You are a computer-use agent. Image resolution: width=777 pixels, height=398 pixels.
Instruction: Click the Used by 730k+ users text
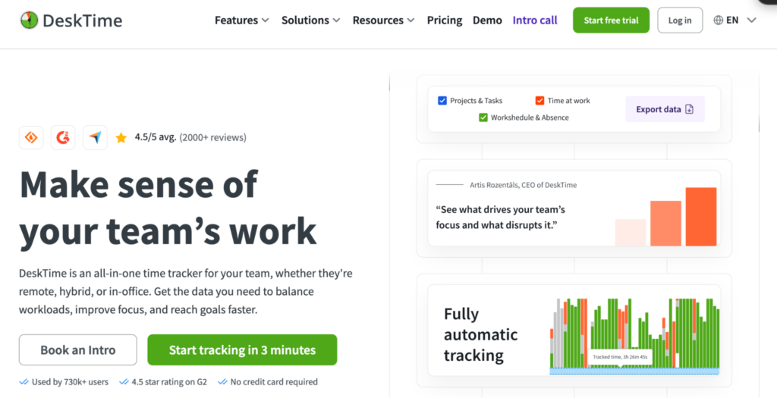tap(70, 382)
